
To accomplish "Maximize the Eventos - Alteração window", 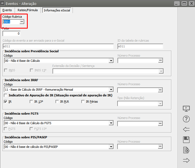I will click(184, 3).
